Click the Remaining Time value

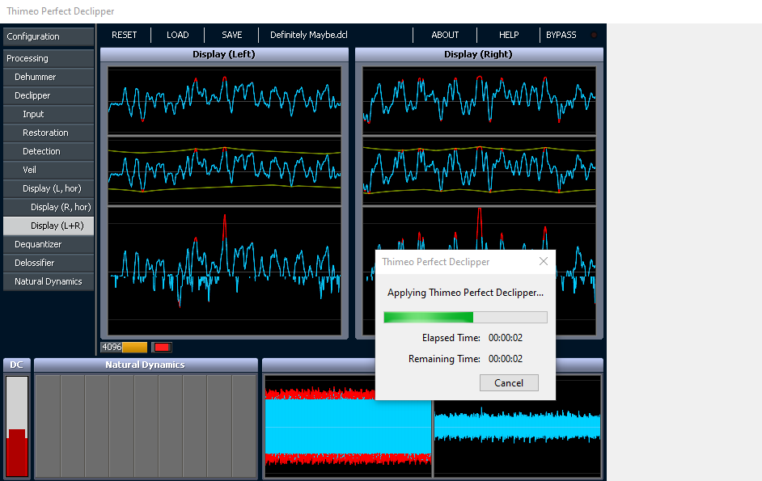pyautogui.click(x=506, y=359)
